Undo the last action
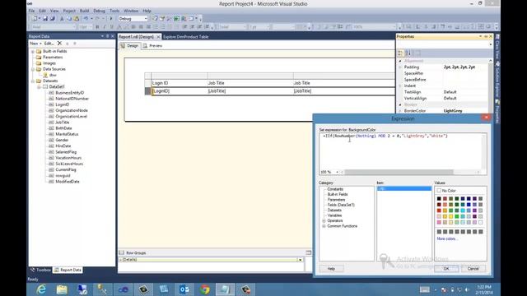The height and width of the screenshot is (296, 527). [86, 19]
